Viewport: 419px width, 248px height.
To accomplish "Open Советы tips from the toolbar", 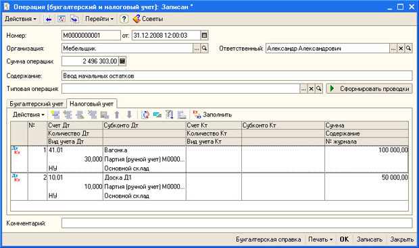I will [x=148, y=19].
